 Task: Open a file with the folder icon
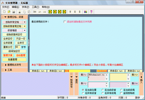pos(9,12)
